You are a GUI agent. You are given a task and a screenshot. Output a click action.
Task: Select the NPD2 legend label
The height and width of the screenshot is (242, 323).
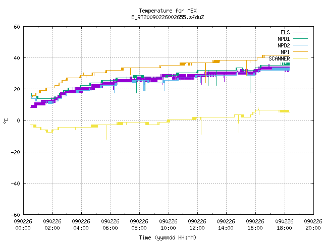pyautogui.click(x=284, y=45)
